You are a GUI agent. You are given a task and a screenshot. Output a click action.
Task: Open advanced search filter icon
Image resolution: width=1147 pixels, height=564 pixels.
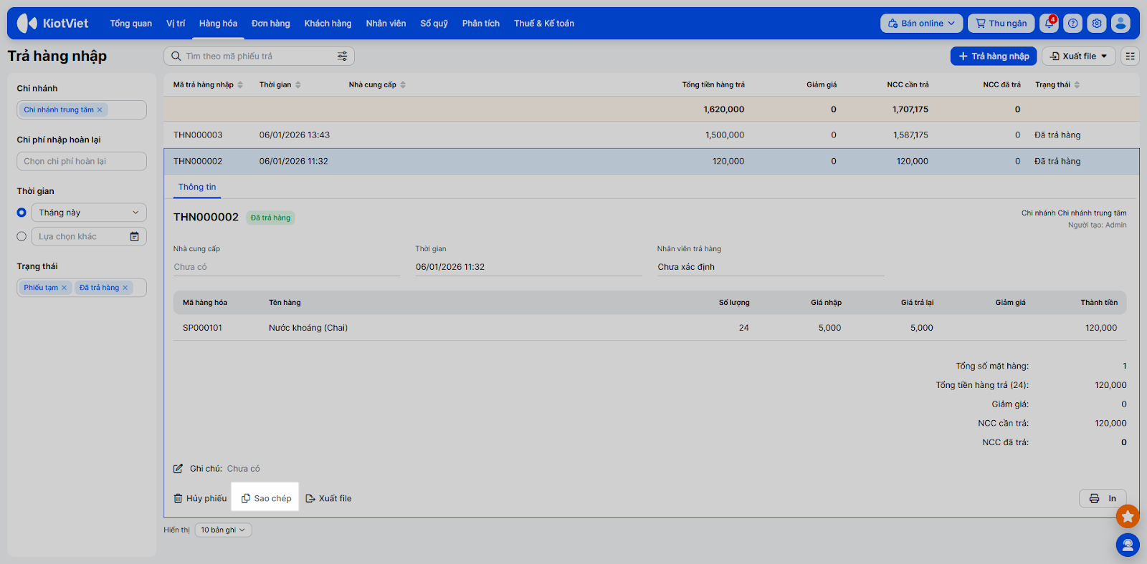[x=343, y=56]
